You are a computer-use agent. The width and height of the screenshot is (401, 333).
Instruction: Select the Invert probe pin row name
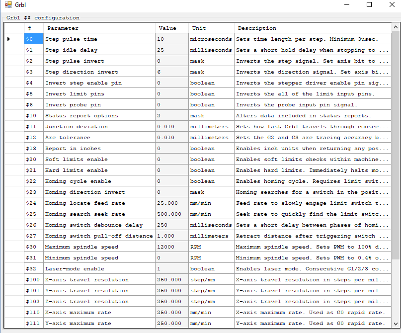(99, 104)
